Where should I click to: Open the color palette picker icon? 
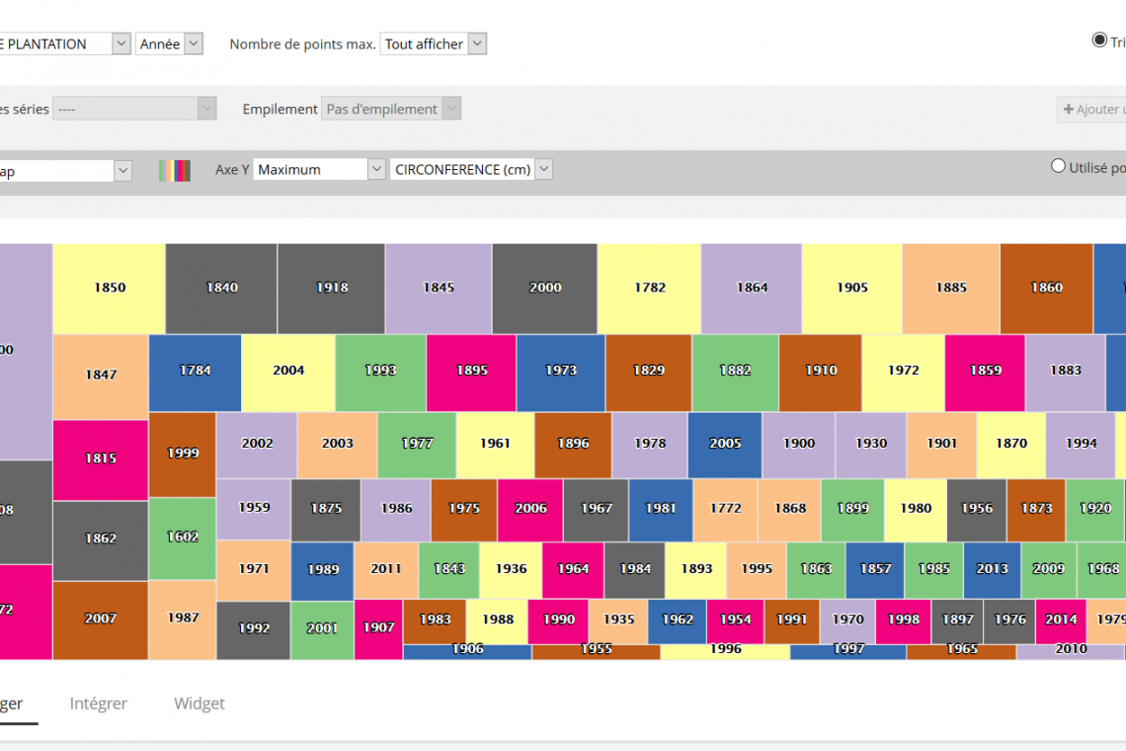(x=175, y=170)
